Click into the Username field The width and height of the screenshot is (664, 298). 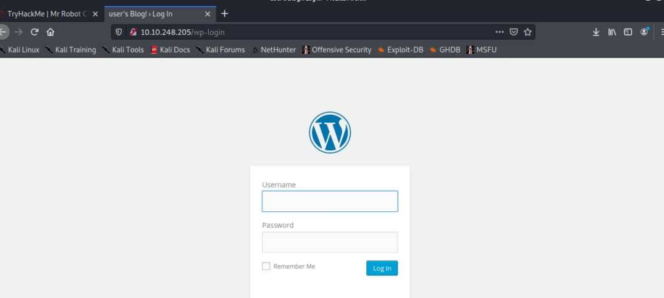330,201
